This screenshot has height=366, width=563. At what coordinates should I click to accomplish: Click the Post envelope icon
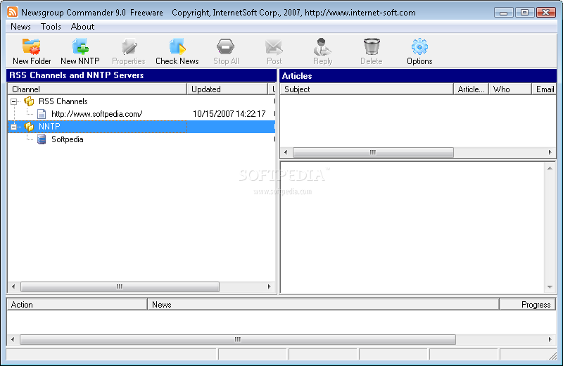click(274, 46)
